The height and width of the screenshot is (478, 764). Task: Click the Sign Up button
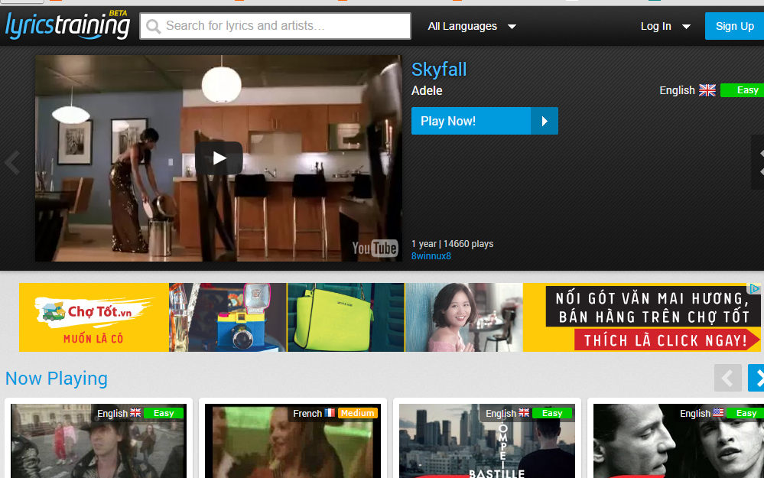(734, 26)
